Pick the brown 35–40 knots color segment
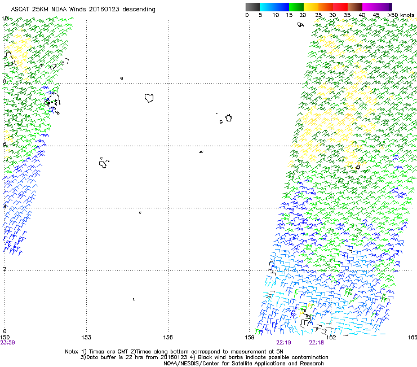 355,7
